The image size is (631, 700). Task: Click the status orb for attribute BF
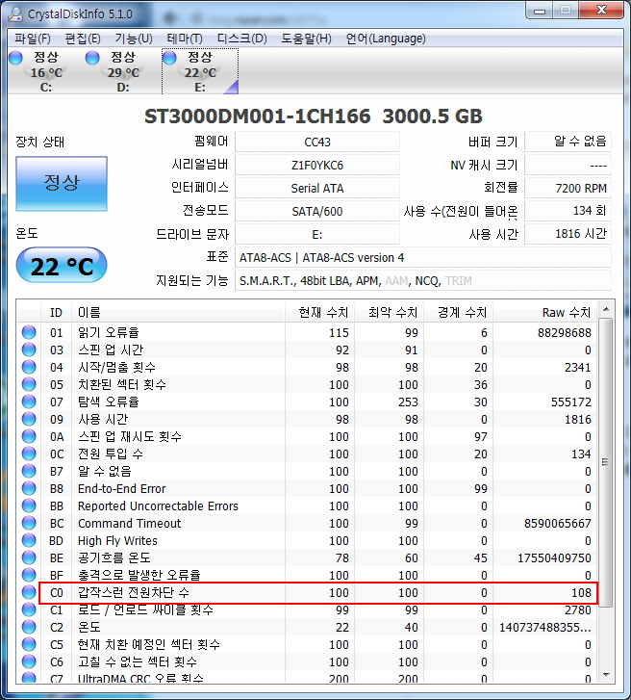(x=29, y=575)
